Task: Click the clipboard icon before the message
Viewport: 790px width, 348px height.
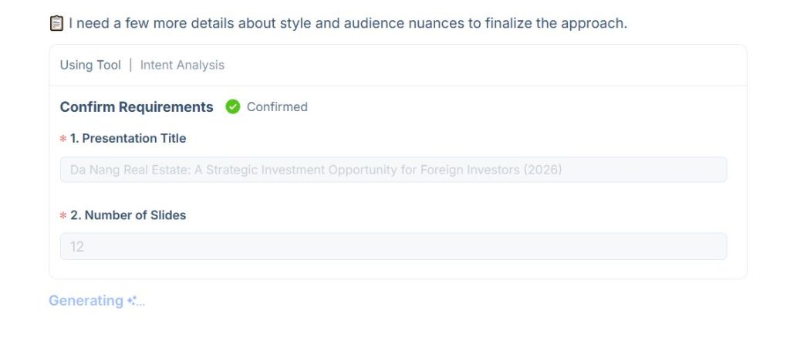Action: [56, 23]
